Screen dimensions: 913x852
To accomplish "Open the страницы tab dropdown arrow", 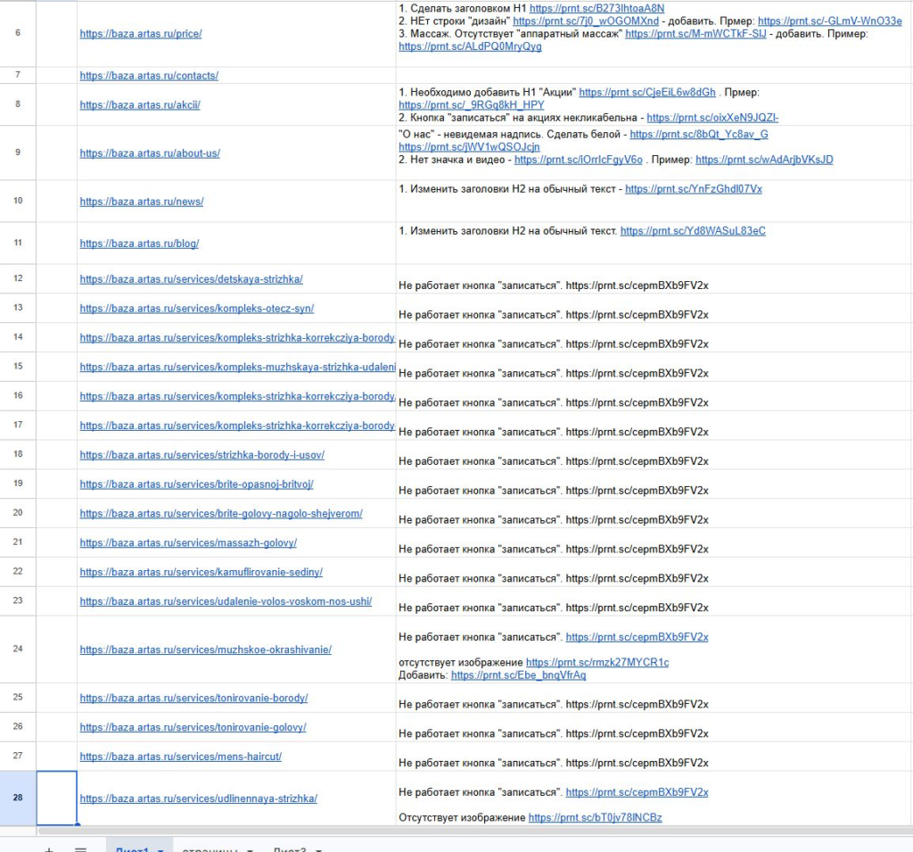I will tap(250, 849).
